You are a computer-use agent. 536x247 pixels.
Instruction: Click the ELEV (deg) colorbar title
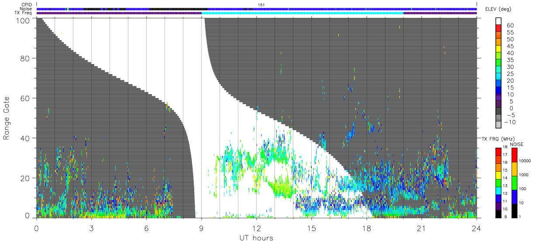[x=498, y=9]
